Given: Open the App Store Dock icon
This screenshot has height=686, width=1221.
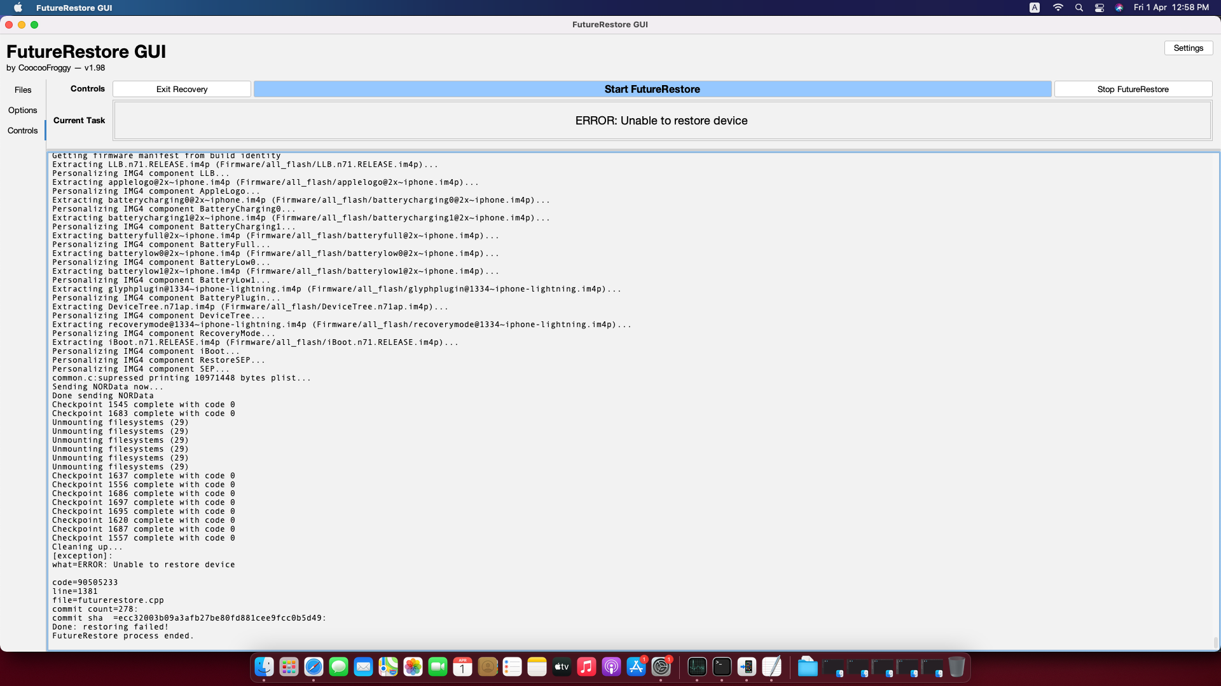Looking at the screenshot, I should (636, 667).
